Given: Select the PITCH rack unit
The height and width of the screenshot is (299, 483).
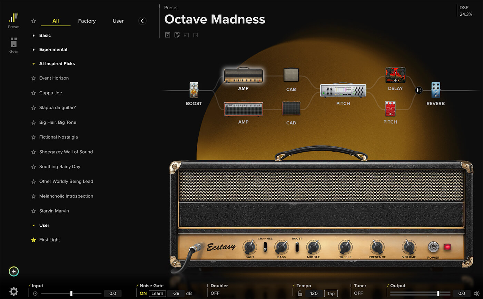Looking at the screenshot, I should pyautogui.click(x=343, y=90).
